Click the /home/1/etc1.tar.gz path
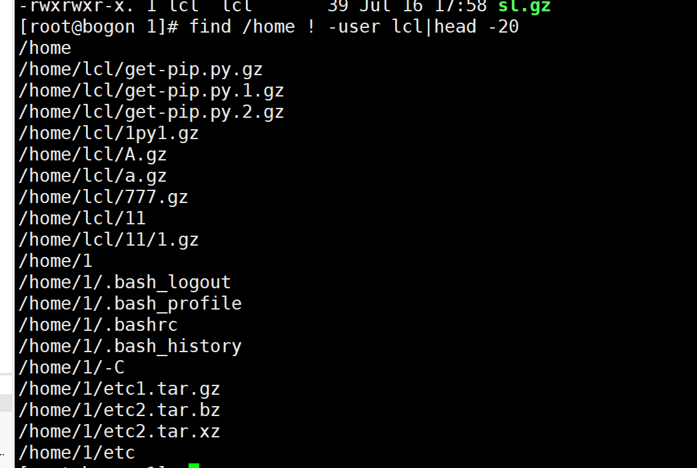Image resolution: width=697 pixels, height=468 pixels. (x=119, y=389)
